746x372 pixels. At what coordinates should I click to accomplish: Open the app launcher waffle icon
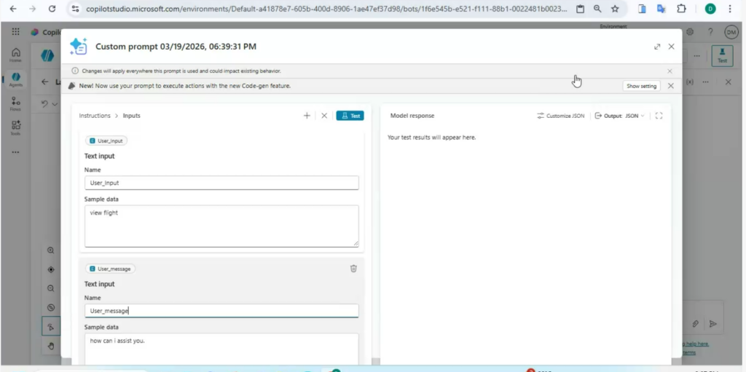tap(16, 32)
